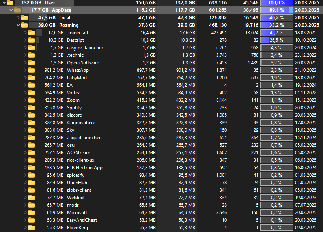This screenshot has height=232, width=323.
Task: Expand the Local folder node
Action: 18,18
